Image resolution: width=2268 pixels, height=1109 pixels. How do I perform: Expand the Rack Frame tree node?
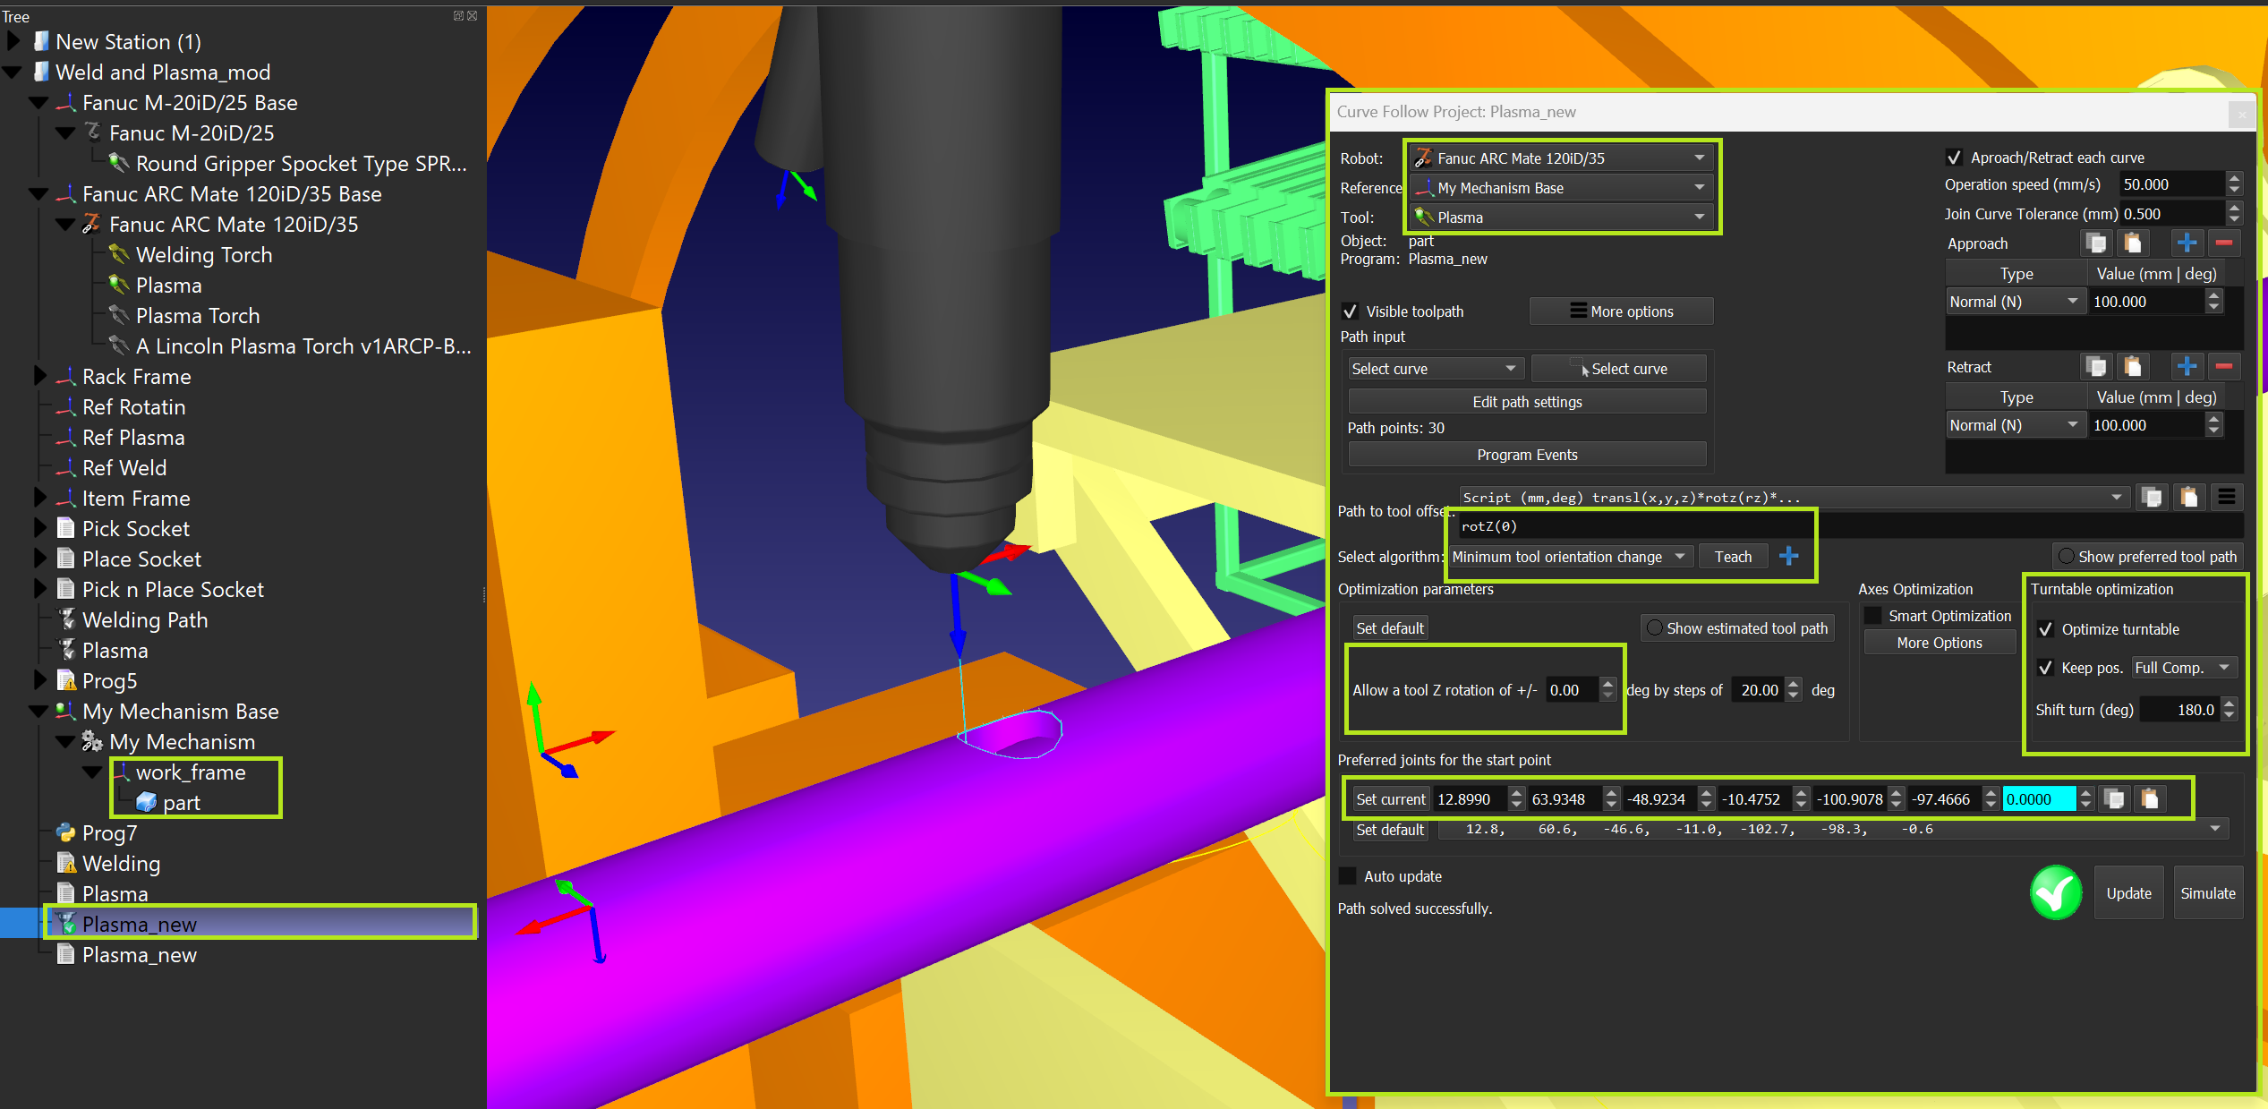pyautogui.click(x=39, y=376)
